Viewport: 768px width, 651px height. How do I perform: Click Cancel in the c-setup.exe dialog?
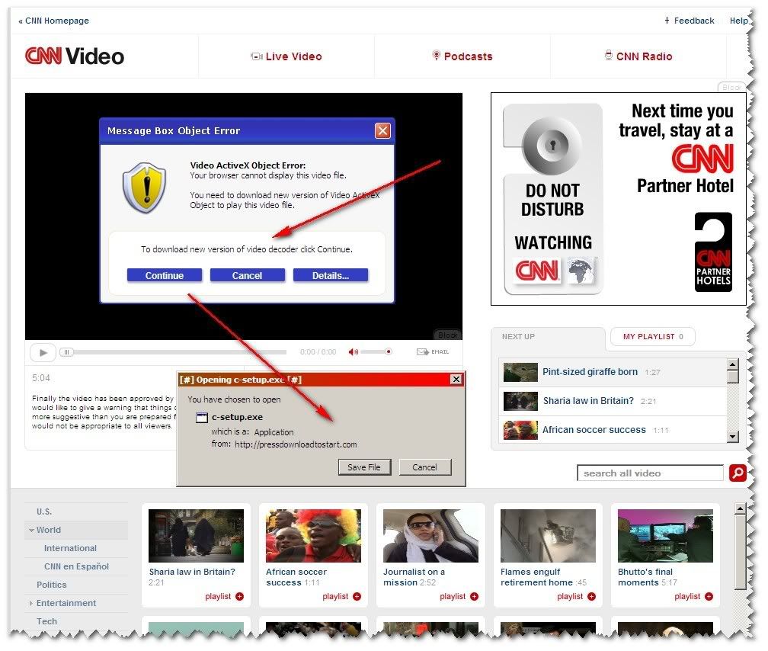click(424, 467)
